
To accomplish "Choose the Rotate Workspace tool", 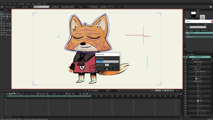I will (x=7, y=35).
